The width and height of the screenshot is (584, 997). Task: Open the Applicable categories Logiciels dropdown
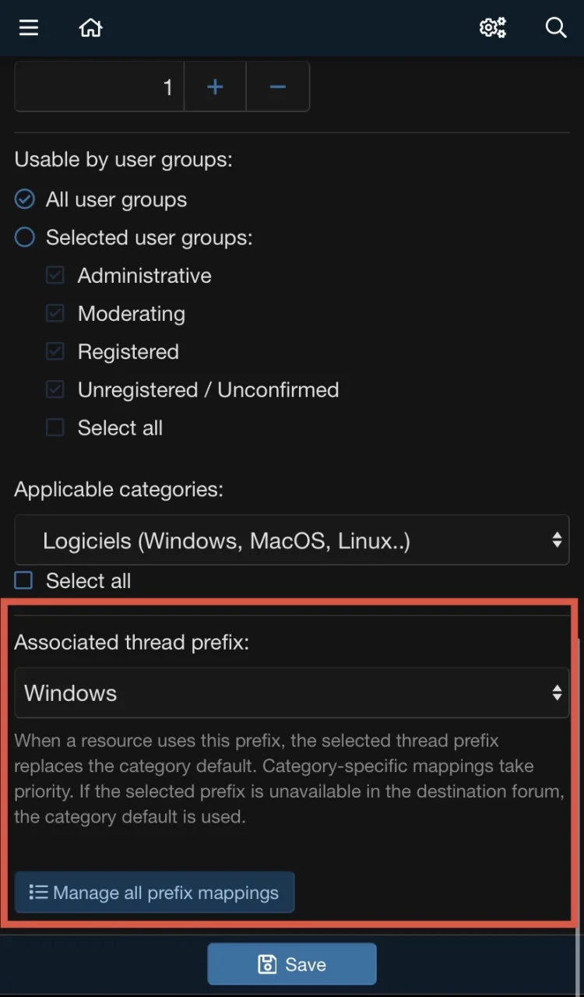(x=292, y=540)
